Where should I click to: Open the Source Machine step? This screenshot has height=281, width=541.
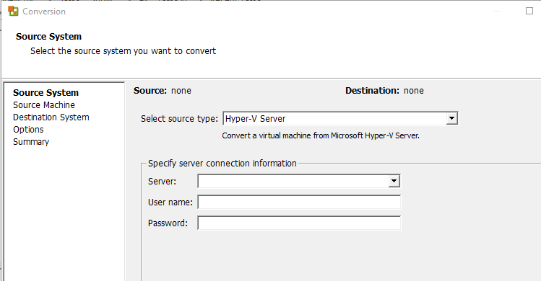pos(44,105)
